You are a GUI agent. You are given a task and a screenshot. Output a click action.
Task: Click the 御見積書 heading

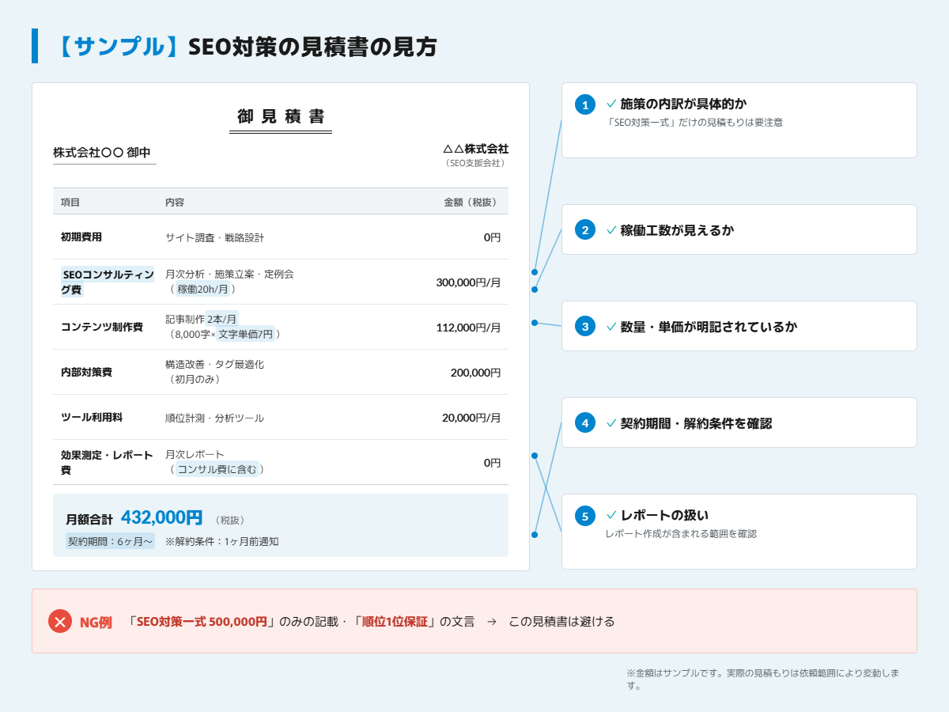point(281,116)
